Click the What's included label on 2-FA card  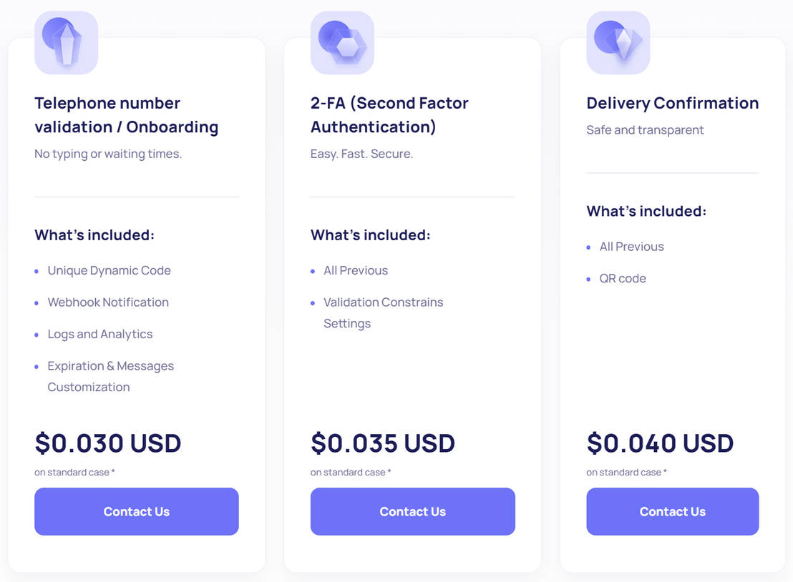tap(370, 235)
